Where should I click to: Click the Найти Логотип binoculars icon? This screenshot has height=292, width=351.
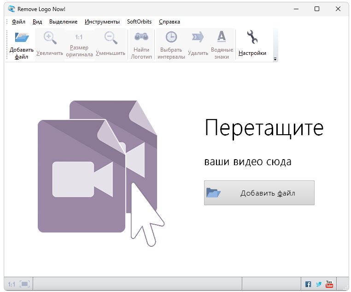point(141,38)
